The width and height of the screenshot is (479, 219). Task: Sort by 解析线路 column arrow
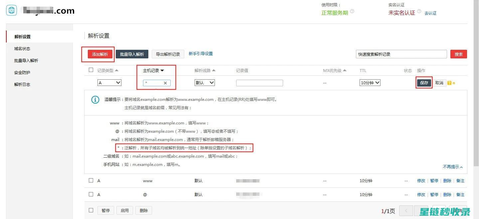pyautogui.click(x=214, y=70)
